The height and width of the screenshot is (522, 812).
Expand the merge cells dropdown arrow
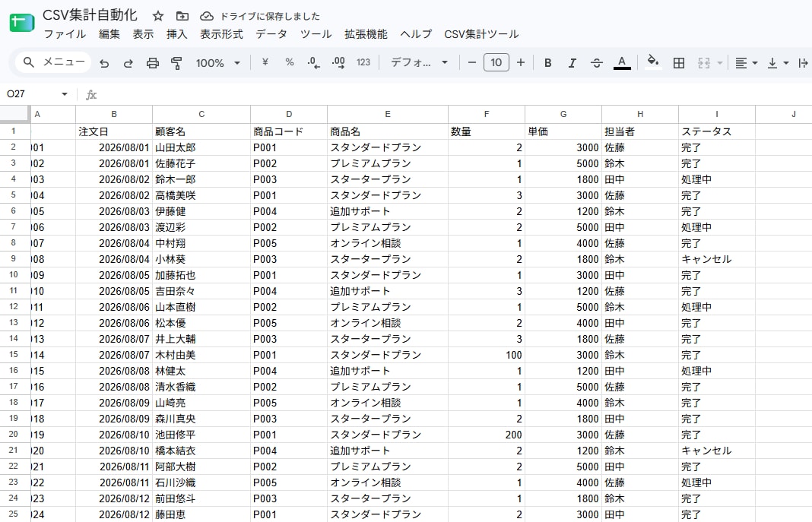click(719, 63)
